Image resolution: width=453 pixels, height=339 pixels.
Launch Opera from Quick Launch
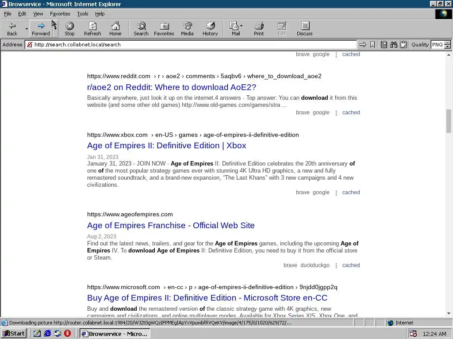67,334
